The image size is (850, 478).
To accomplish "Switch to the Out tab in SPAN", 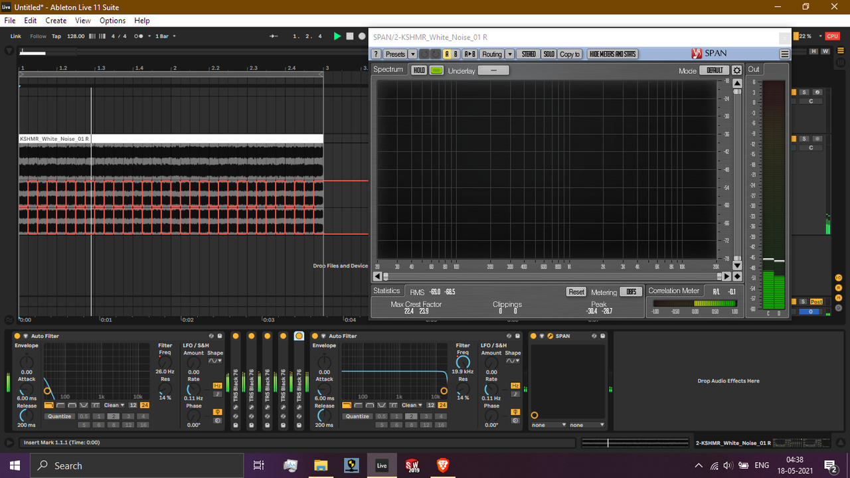I will pos(753,69).
